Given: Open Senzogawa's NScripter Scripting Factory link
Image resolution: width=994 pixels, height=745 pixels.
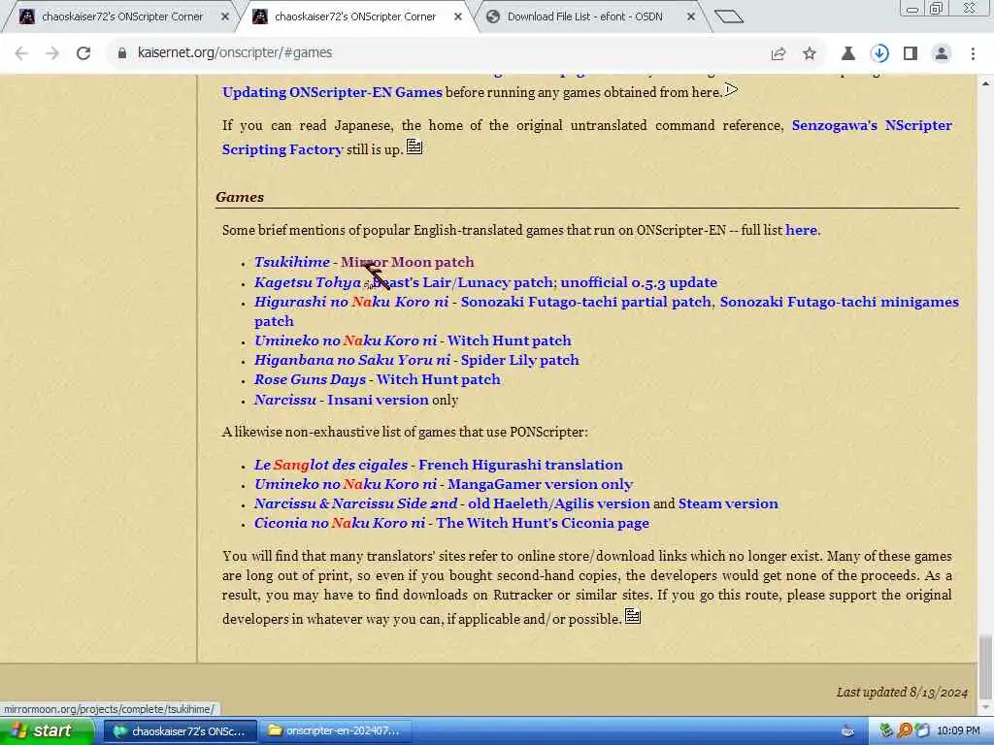Looking at the screenshot, I should (x=586, y=138).
